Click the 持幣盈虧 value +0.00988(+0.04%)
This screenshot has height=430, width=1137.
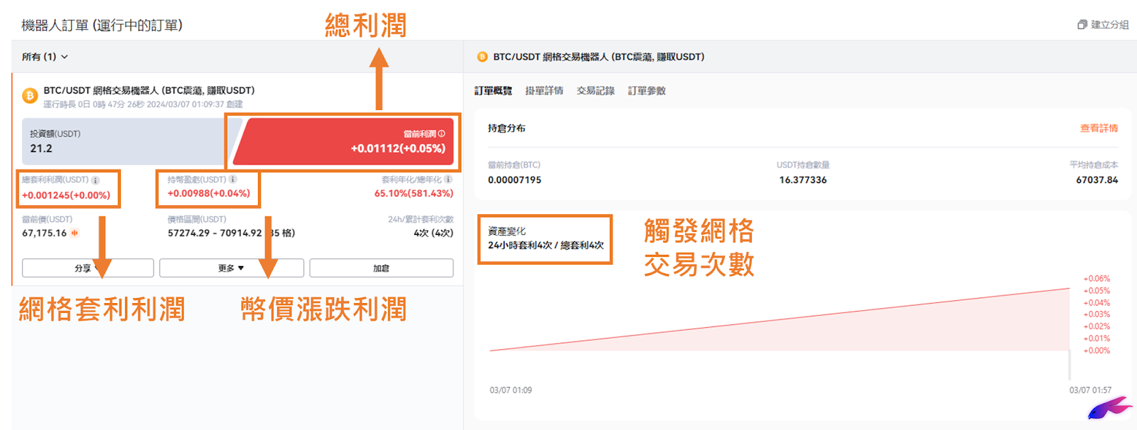[x=209, y=194]
